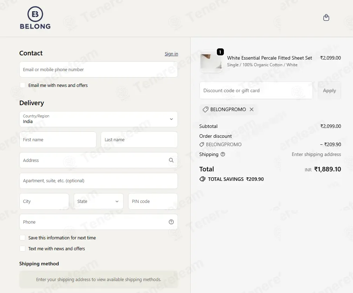Click the BELONG logo
Viewport: 353px width, 293px height.
pyautogui.click(x=35, y=18)
